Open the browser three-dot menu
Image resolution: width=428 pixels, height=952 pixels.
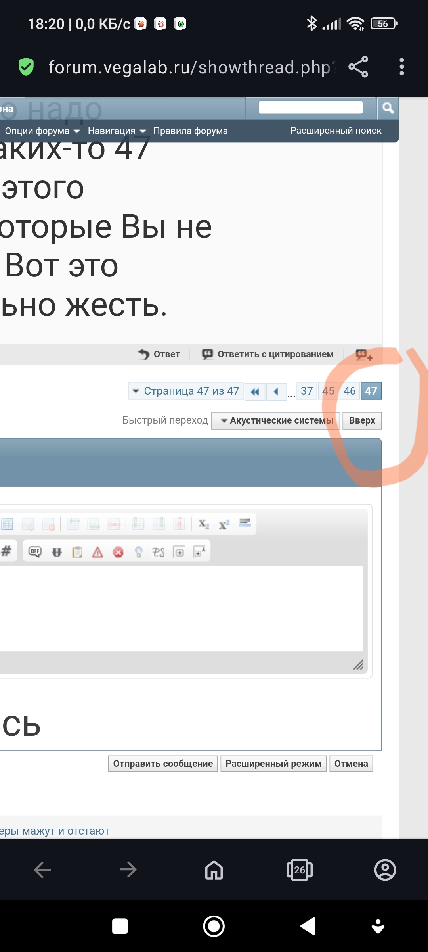[x=402, y=67]
